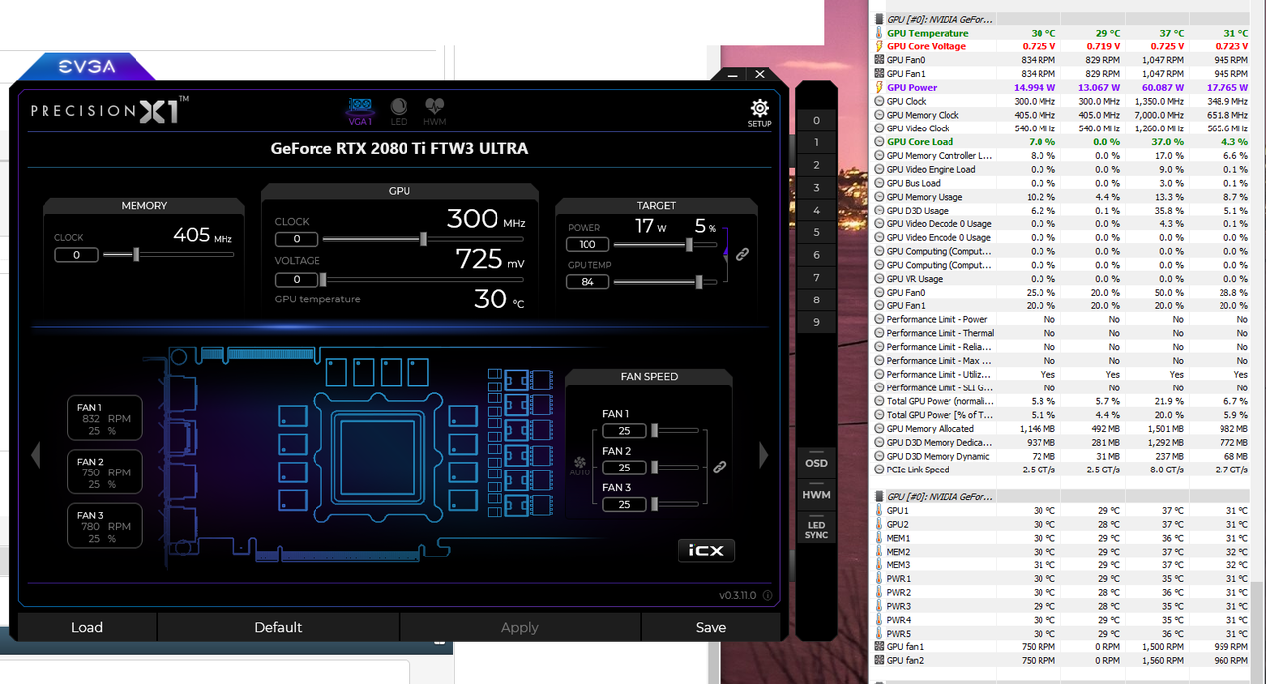Screen dimensions: 1266x684
Task: Click the GPU voltage offset input field
Action: (x=297, y=280)
